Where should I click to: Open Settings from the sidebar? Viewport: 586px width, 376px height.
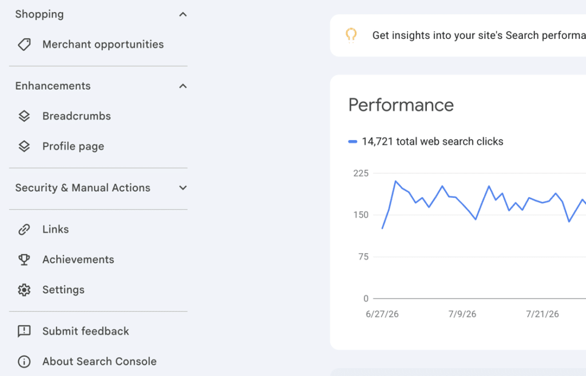[x=98, y=290]
